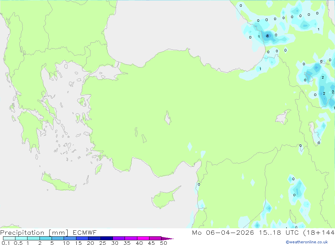The width and height of the screenshot is (335, 245).
Task: Click the 0.1–0.5 mm legend swatch
Action: pos(9,238)
